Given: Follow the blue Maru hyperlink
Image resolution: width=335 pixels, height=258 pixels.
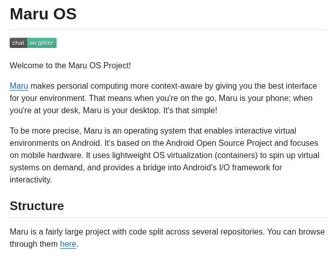Looking at the screenshot, I should [19, 86].
